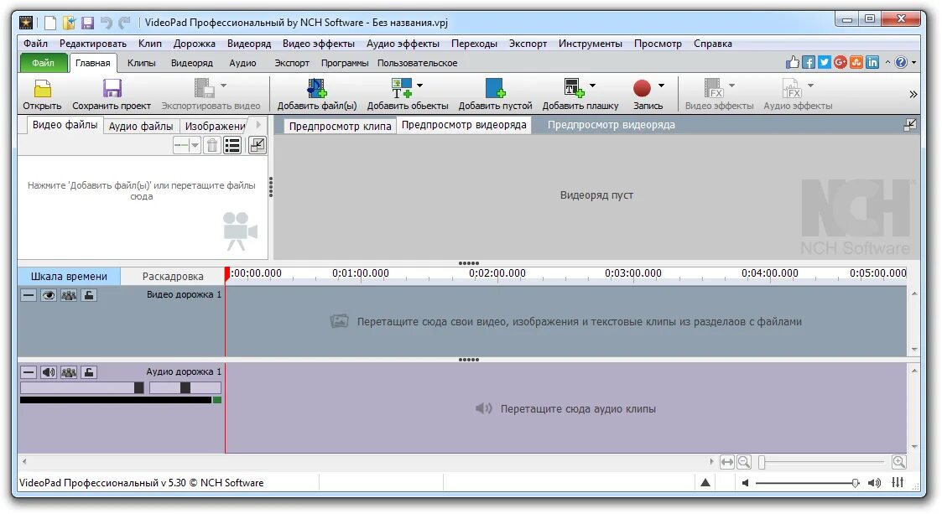Open Запись dropdown arrow
Image resolution: width=942 pixels, height=514 pixels.
click(662, 86)
